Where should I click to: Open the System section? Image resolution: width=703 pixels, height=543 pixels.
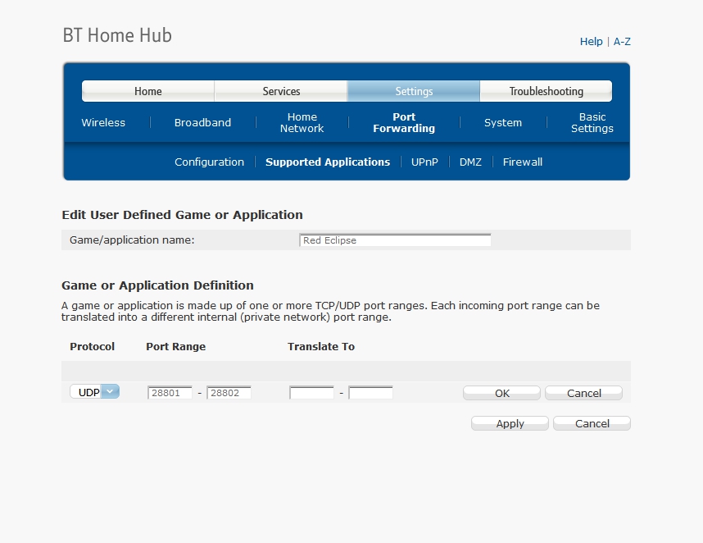point(502,123)
